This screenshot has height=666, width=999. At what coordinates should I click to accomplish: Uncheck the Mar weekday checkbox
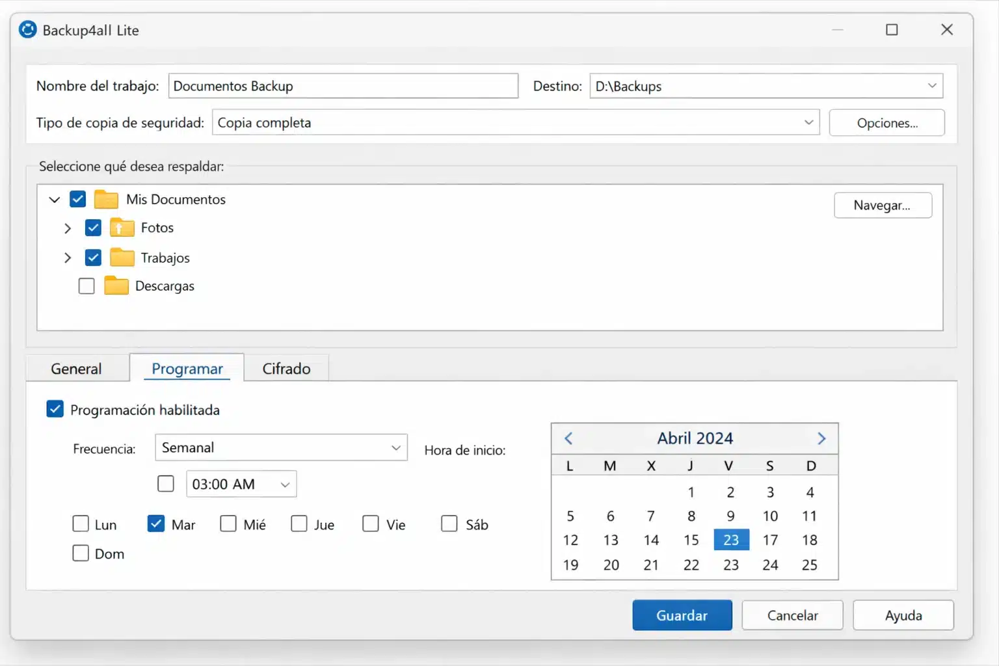pos(155,523)
